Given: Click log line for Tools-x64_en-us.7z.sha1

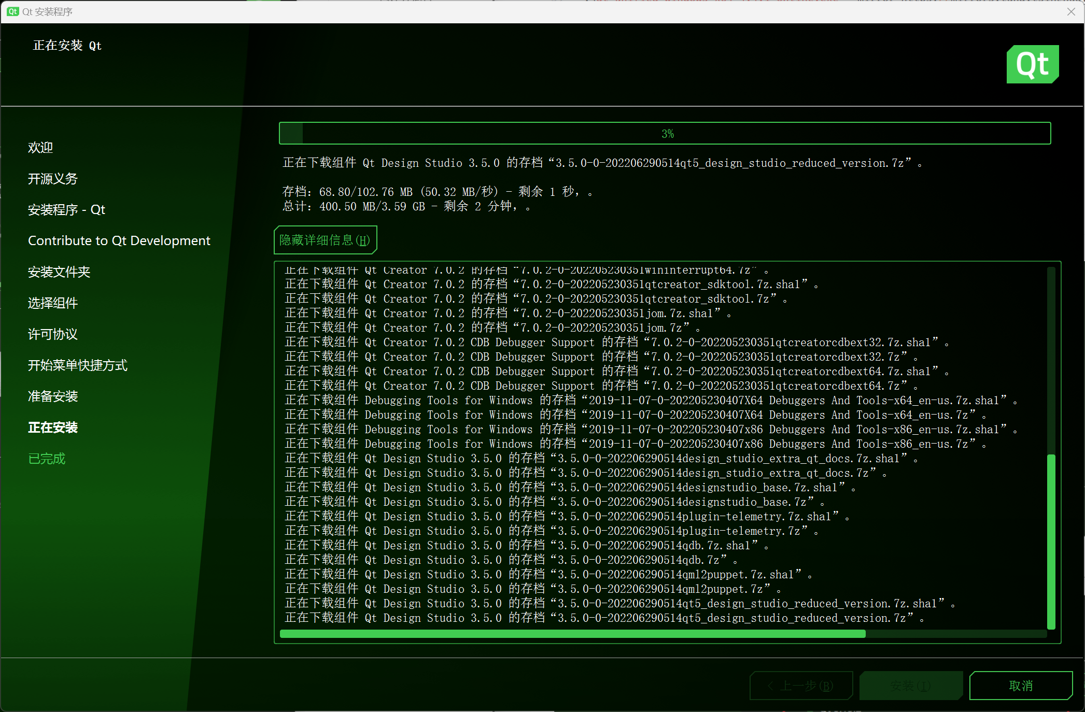Looking at the screenshot, I should click(x=651, y=400).
